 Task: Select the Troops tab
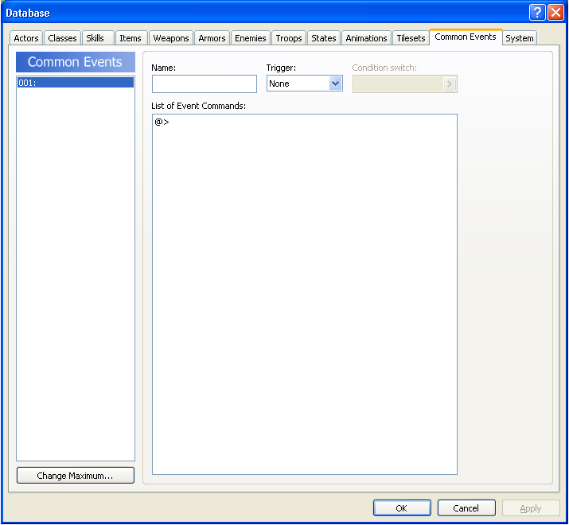(x=289, y=38)
